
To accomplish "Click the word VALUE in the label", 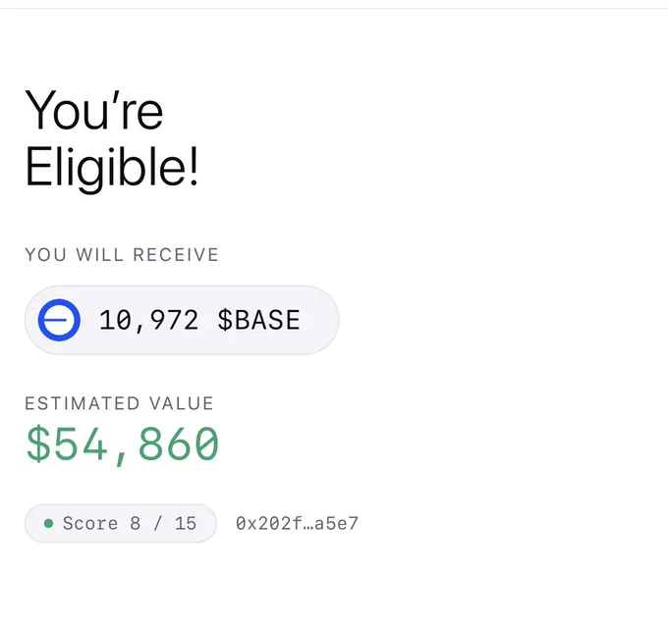I will pos(182,403).
